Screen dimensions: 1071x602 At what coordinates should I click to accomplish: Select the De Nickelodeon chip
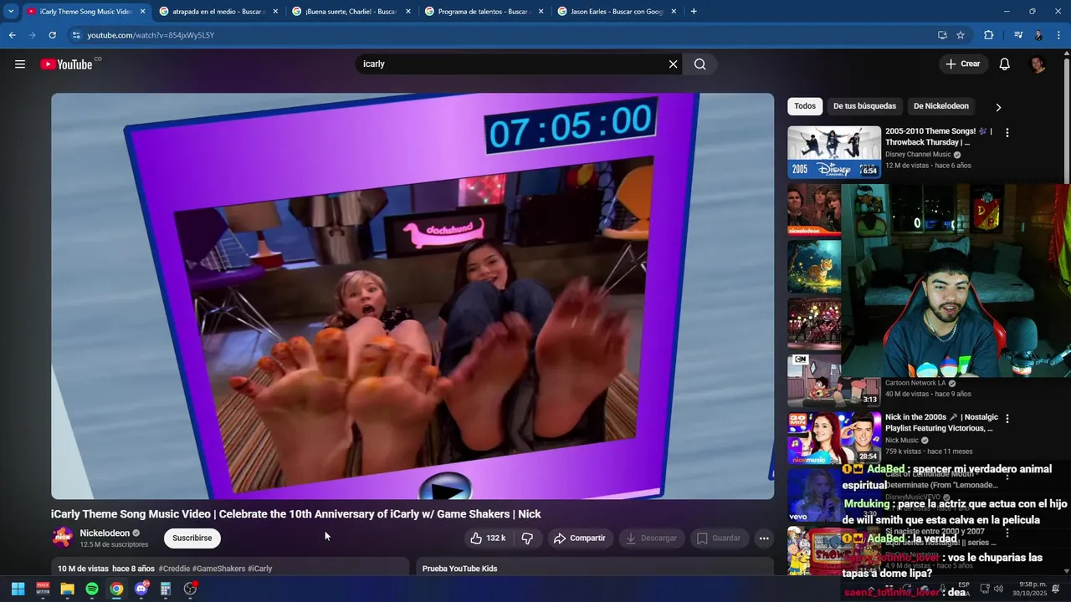[x=941, y=106]
